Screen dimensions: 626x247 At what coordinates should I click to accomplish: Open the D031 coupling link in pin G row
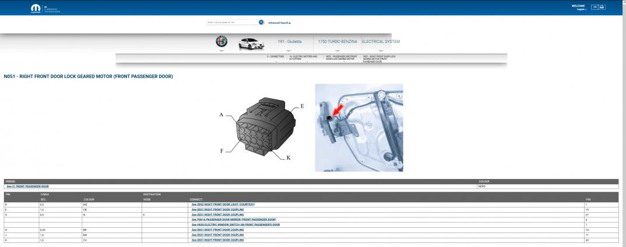pyautogui.click(x=217, y=214)
